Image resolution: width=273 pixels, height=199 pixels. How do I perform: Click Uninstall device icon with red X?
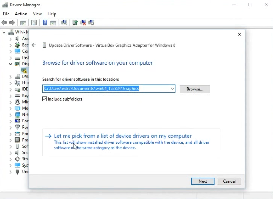(83, 23)
